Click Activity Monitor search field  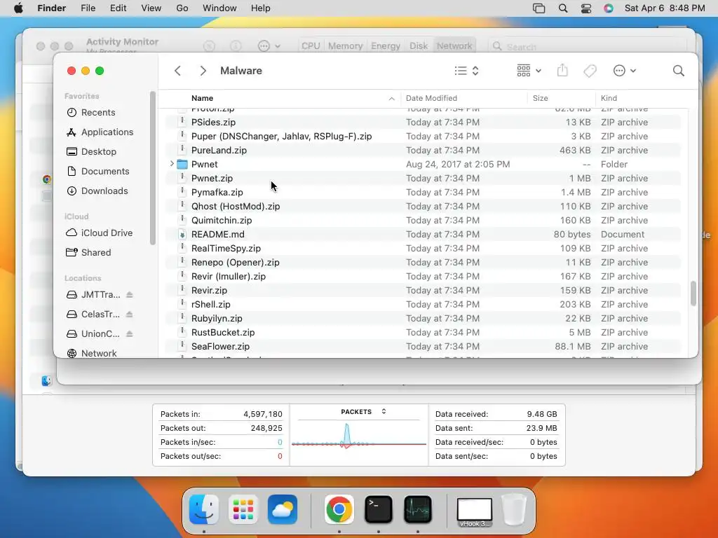click(x=588, y=46)
